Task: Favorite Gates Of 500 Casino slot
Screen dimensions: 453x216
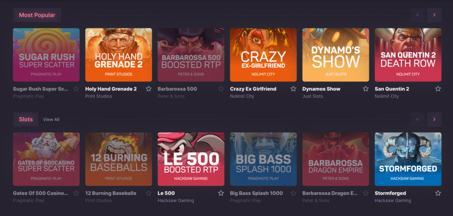Action: (76, 193)
